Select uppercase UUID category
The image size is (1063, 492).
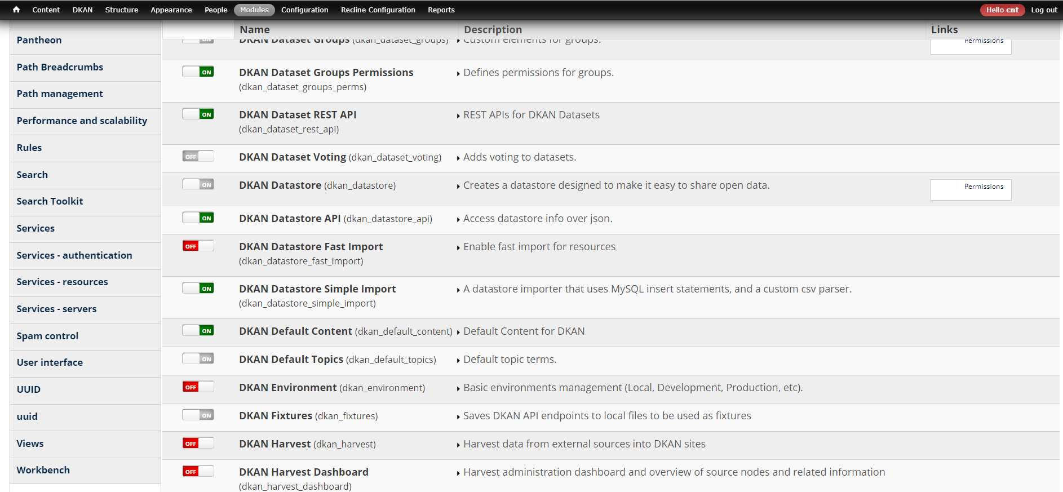click(x=85, y=390)
